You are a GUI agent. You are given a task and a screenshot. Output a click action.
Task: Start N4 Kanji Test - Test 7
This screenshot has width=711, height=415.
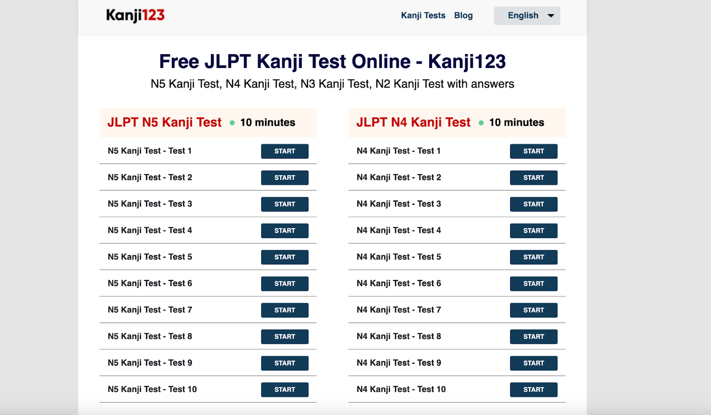click(534, 310)
